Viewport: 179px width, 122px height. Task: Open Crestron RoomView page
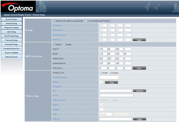pos(11,48)
